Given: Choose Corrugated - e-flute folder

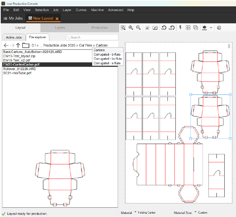Looking at the screenshot, I should [x=108, y=63].
